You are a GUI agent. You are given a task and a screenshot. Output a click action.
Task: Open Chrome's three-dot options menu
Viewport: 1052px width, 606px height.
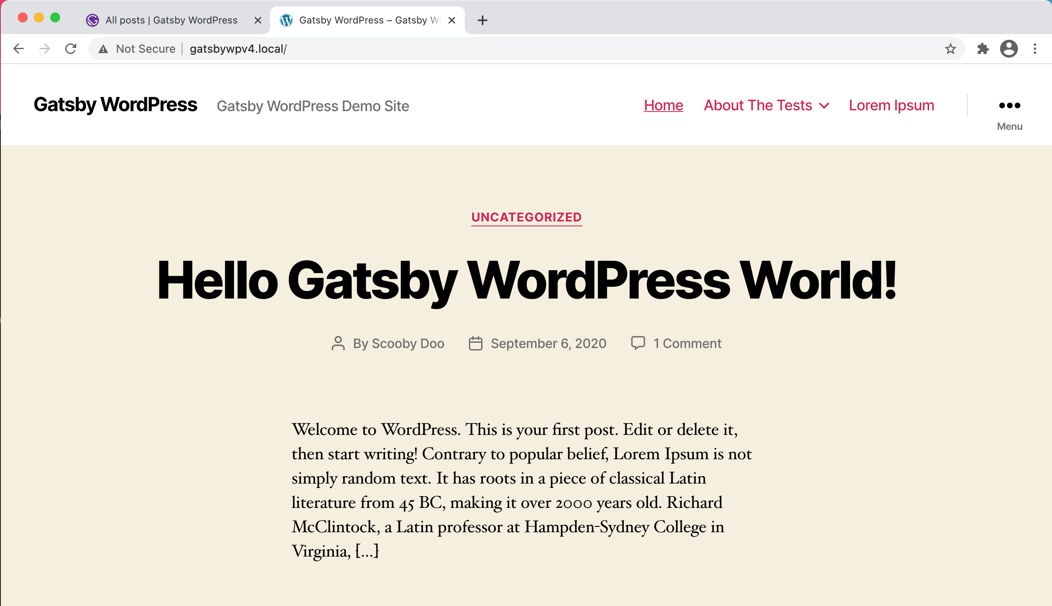coord(1035,49)
